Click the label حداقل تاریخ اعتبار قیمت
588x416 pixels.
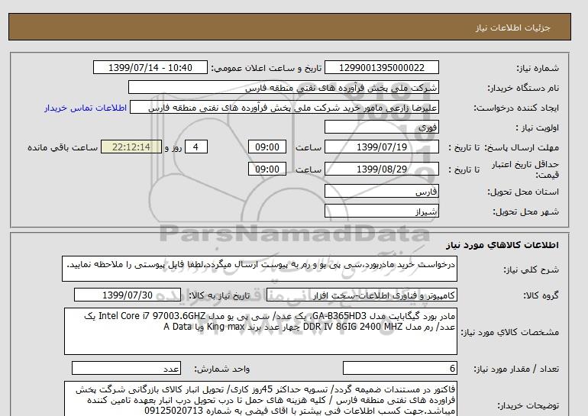[x=525, y=169]
